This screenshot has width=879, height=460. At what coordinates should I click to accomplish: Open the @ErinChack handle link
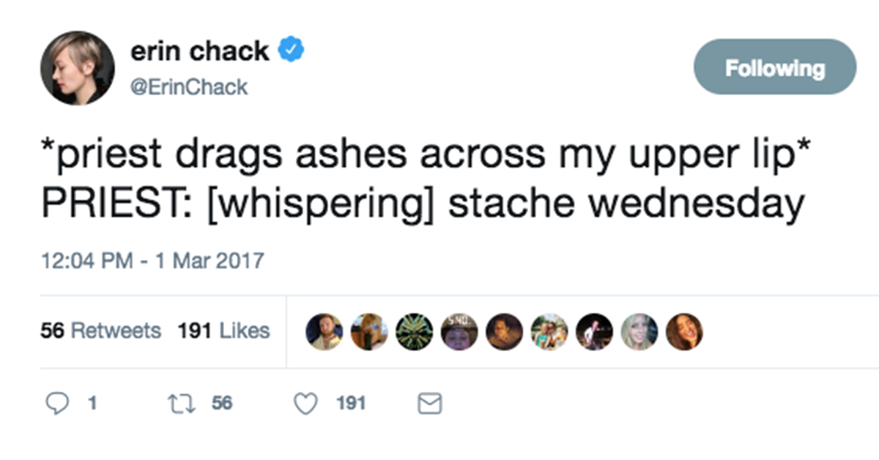(x=189, y=88)
